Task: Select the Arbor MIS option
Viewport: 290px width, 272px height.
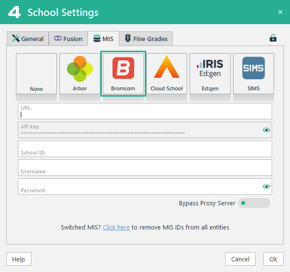Action: tap(80, 74)
